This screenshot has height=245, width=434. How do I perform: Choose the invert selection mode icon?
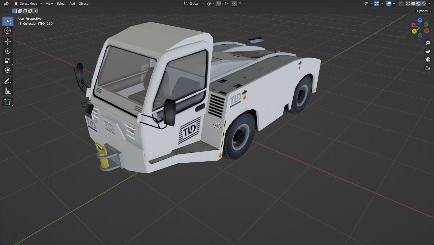pyautogui.click(x=30, y=11)
